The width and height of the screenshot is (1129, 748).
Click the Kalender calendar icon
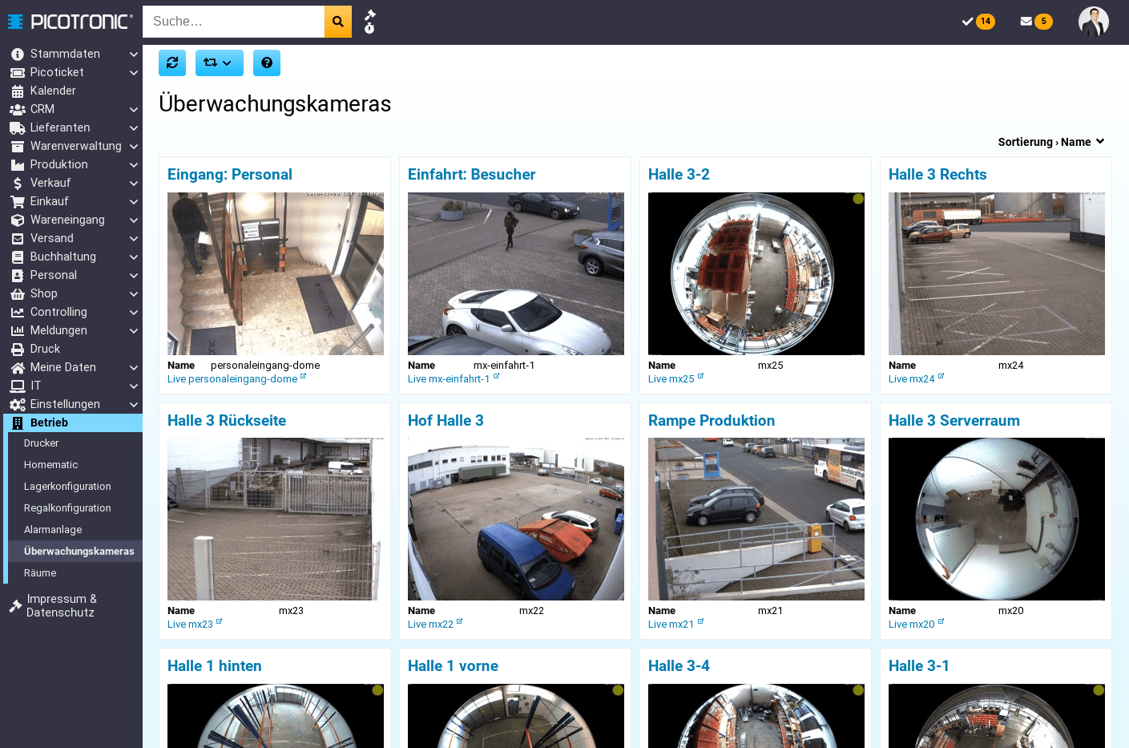[x=18, y=91]
